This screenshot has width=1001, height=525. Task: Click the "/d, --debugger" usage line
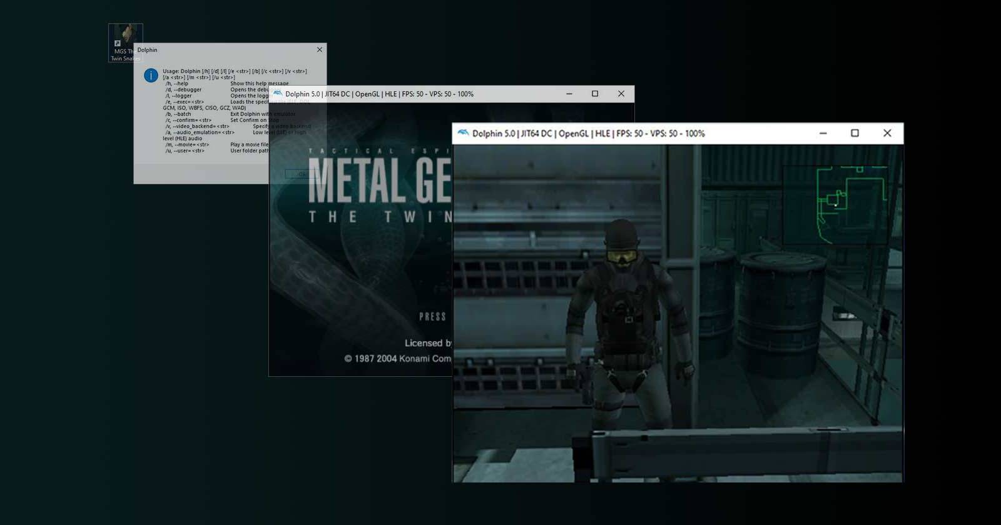[x=183, y=90]
